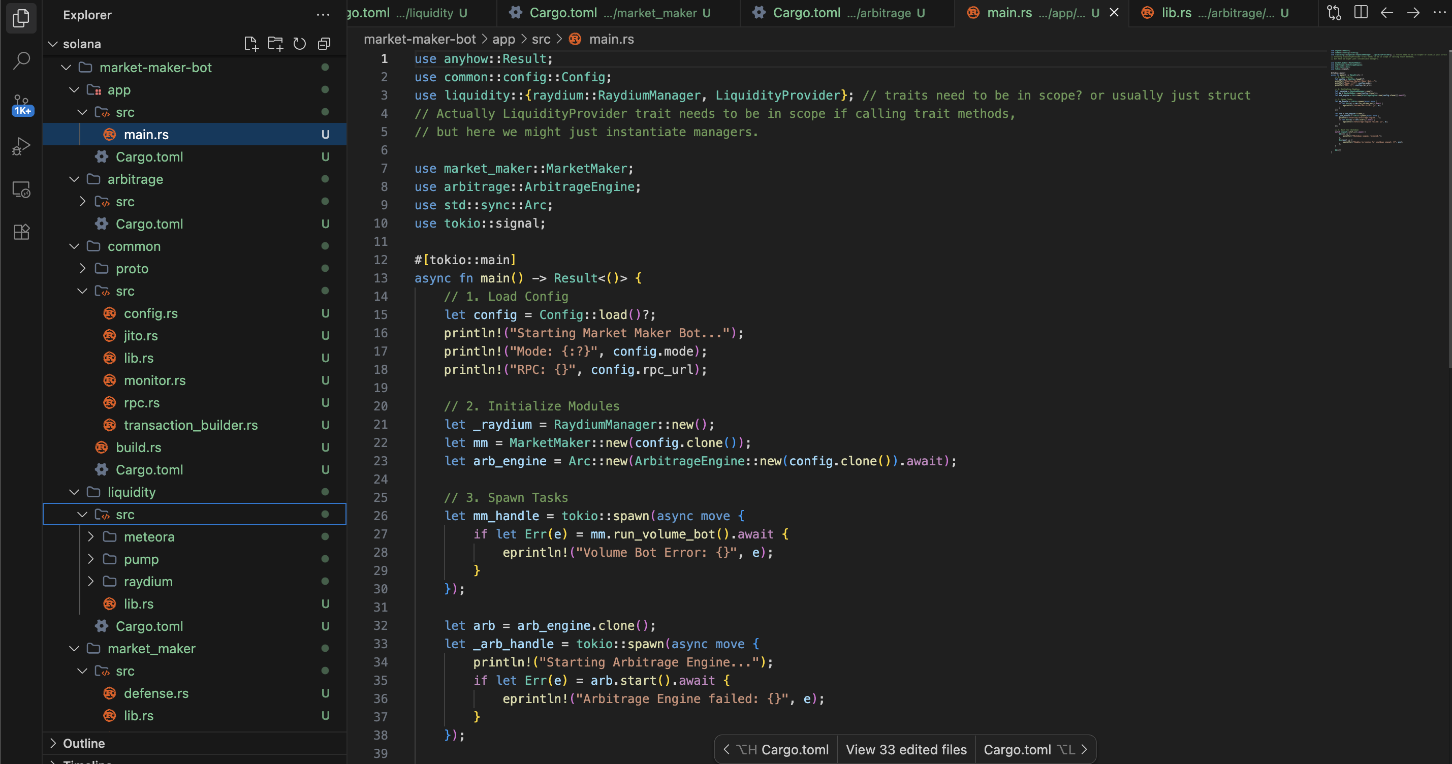Click the New File icon in explorer

[x=250, y=43]
